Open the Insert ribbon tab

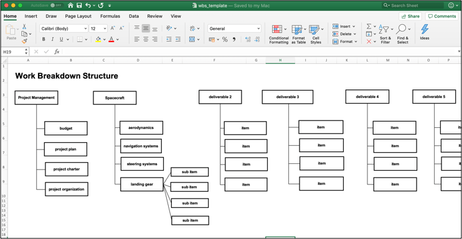pos(31,16)
